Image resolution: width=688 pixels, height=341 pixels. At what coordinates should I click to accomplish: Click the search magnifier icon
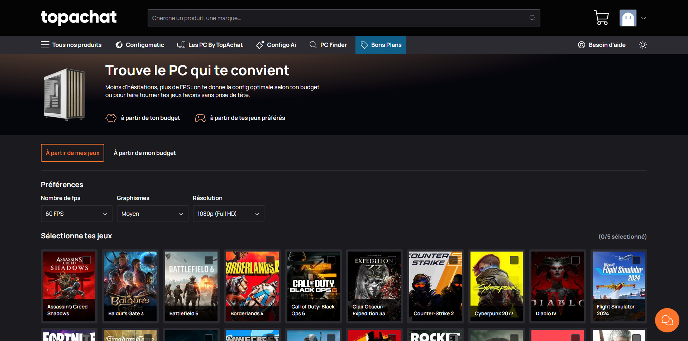click(x=532, y=18)
